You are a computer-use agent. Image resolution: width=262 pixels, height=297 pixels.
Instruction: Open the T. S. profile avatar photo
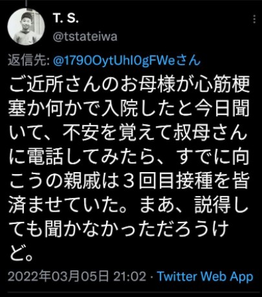26,27
